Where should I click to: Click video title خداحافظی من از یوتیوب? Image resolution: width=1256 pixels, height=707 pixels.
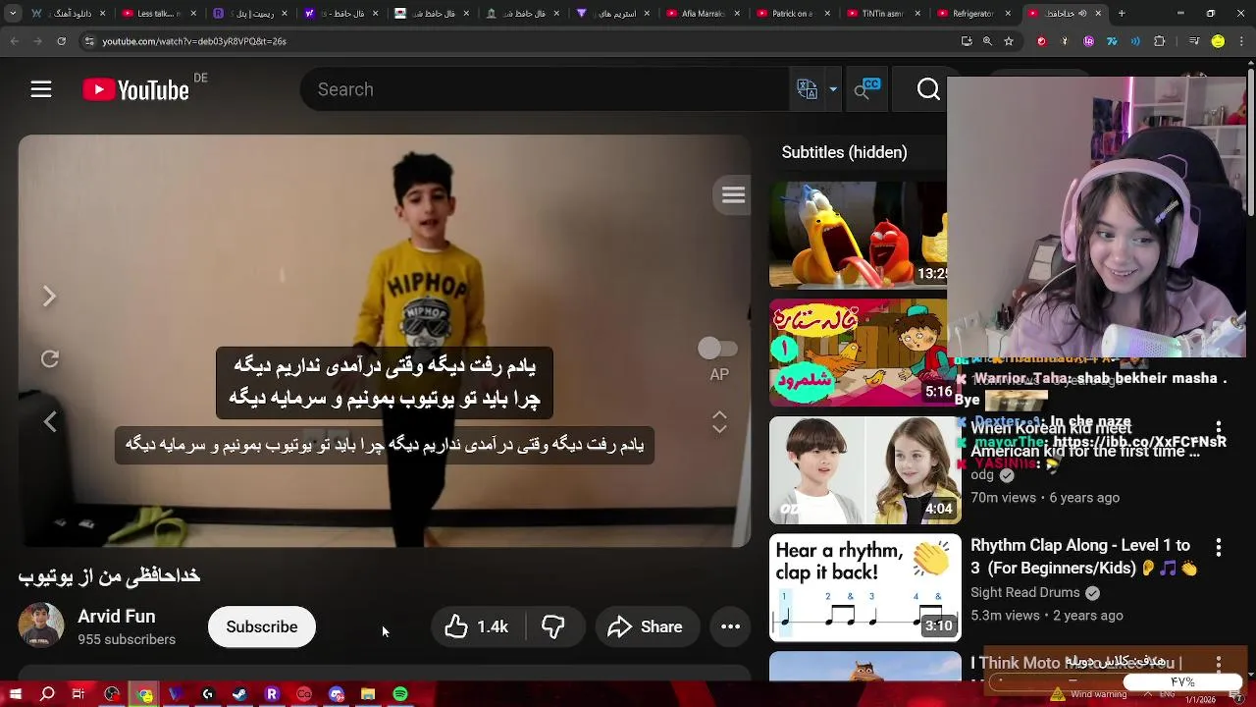109,576
